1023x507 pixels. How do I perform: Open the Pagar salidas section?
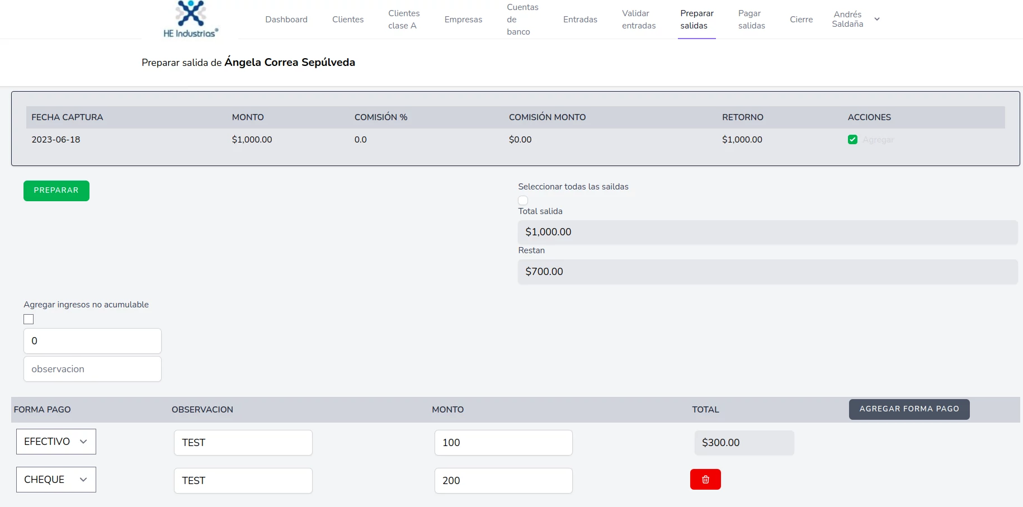coord(751,20)
